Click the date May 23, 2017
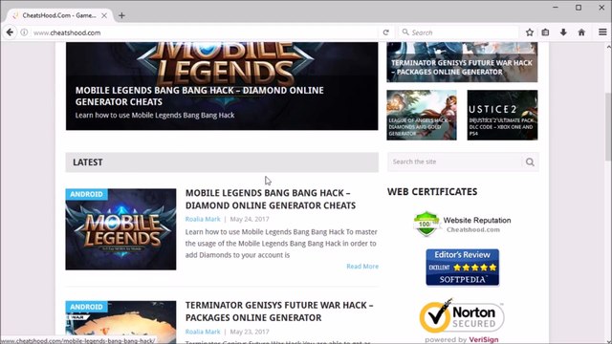 250,332
